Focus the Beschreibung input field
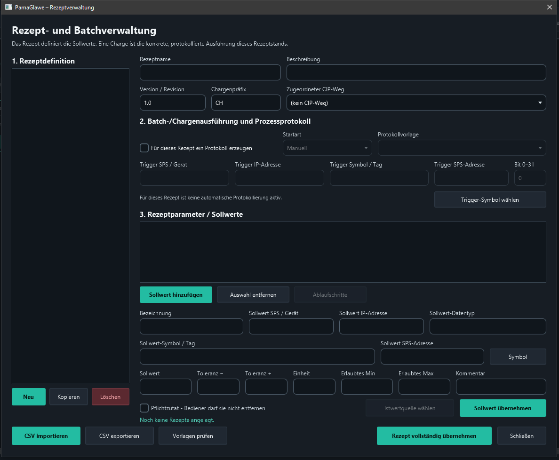 [x=416, y=72]
